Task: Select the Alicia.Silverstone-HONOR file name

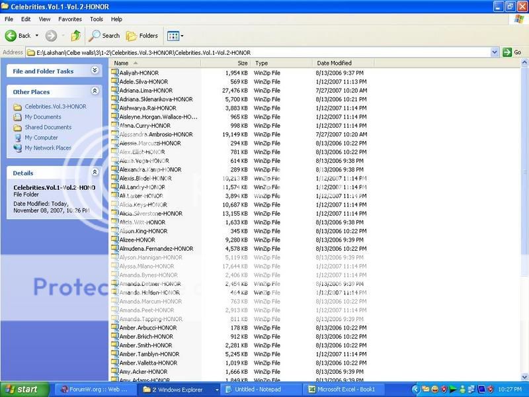Action: [151, 213]
